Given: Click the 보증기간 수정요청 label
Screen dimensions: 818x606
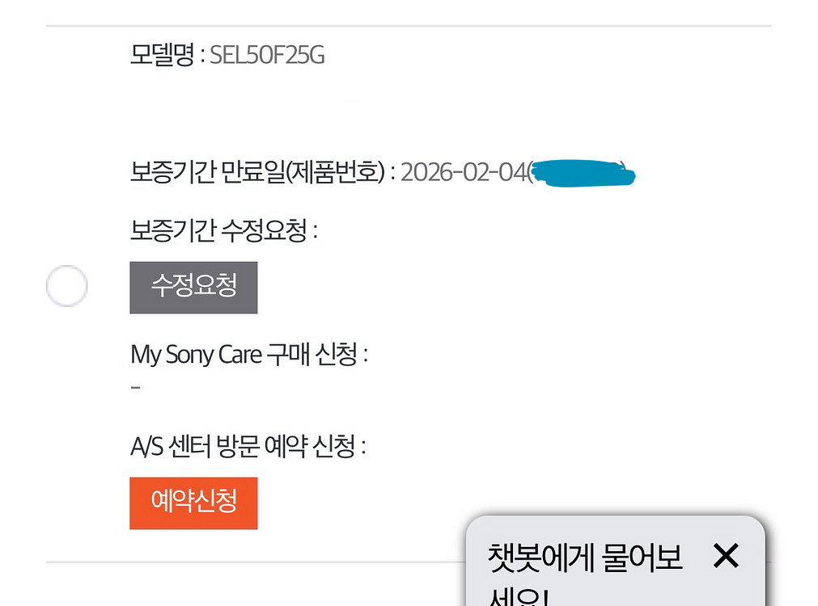Looking at the screenshot, I should [218, 231].
